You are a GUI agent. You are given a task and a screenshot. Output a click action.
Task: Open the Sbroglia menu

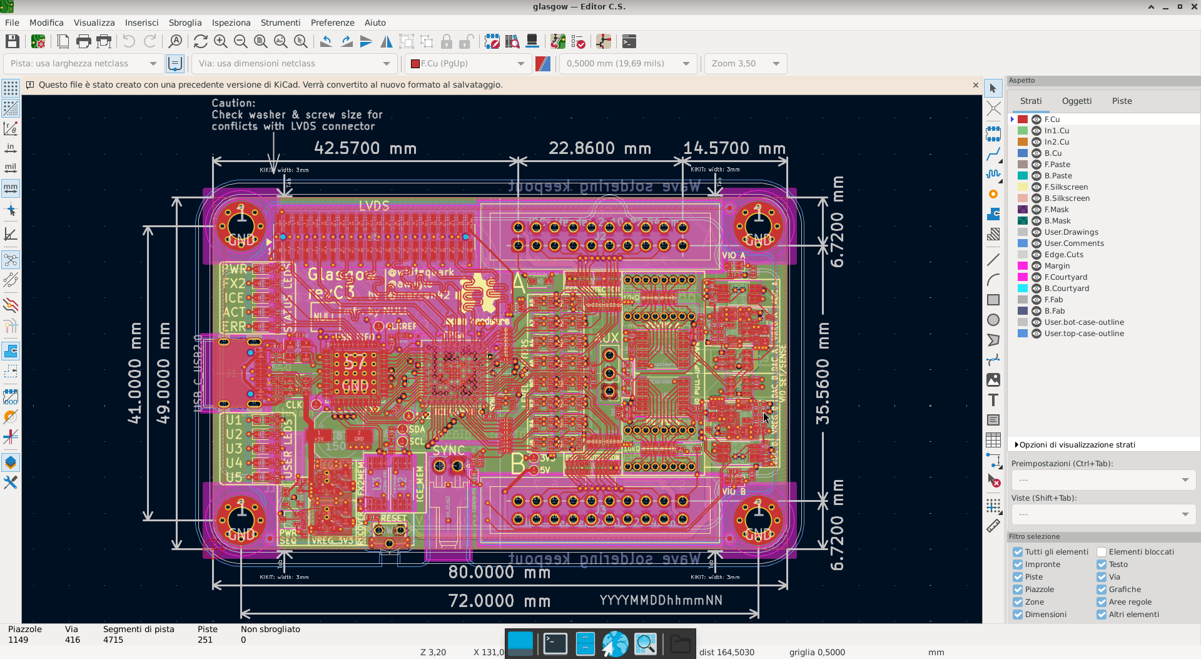click(x=185, y=23)
